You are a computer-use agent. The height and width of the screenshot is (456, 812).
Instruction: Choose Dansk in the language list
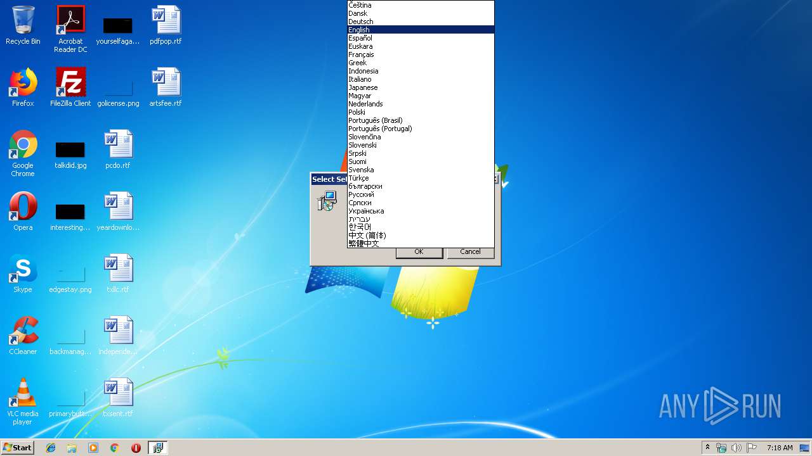[x=421, y=13]
